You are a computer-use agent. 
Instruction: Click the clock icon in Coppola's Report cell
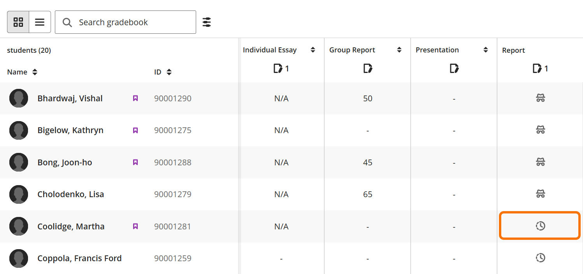pos(540,258)
